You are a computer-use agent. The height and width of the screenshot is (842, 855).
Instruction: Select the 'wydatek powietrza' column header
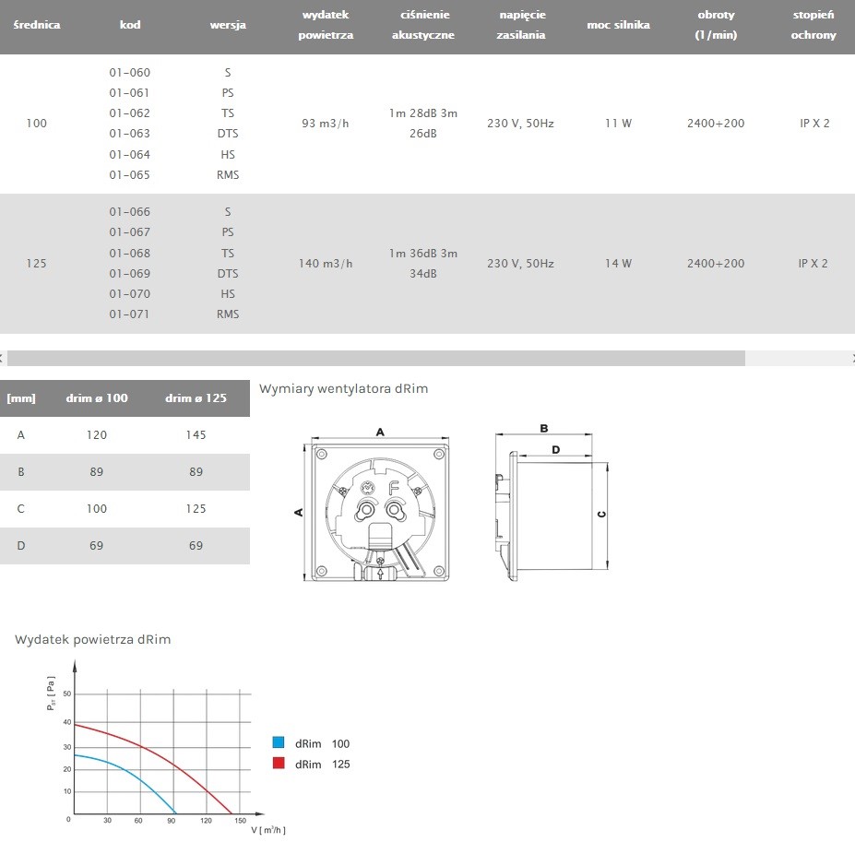pyautogui.click(x=326, y=25)
